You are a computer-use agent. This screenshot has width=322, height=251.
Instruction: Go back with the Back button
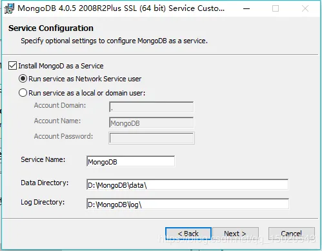(188, 234)
